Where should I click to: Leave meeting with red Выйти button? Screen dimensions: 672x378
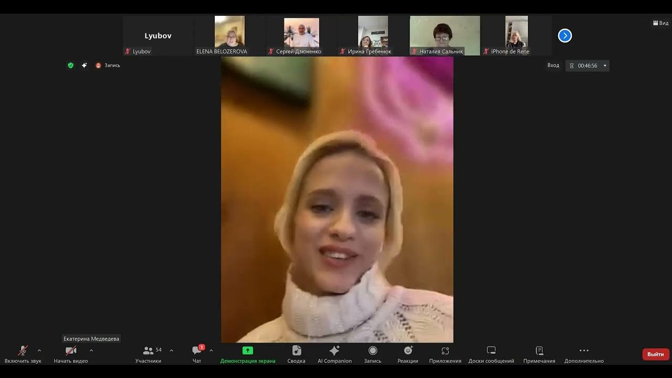coord(656,354)
